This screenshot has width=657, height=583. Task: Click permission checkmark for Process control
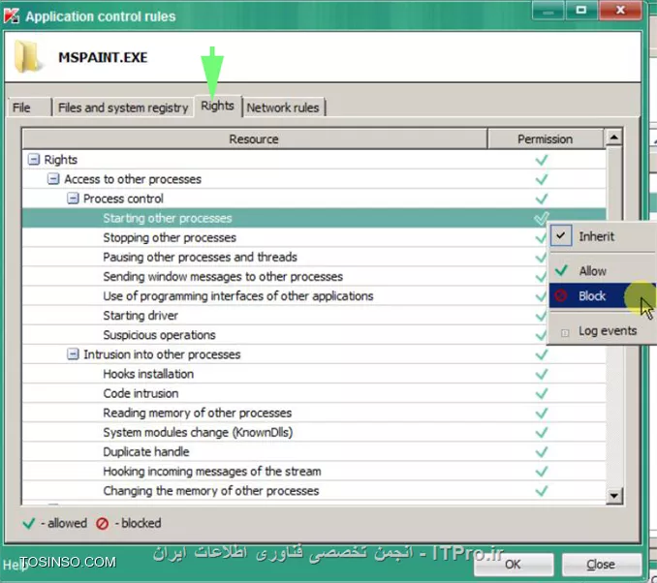(x=542, y=199)
